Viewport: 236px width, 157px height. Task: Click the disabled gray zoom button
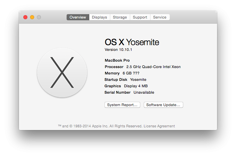click(39, 17)
